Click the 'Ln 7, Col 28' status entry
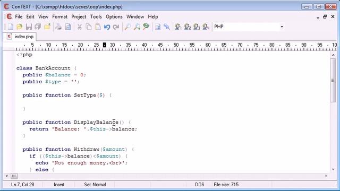The width and height of the screenshot is (340, 191). point(22,185)
